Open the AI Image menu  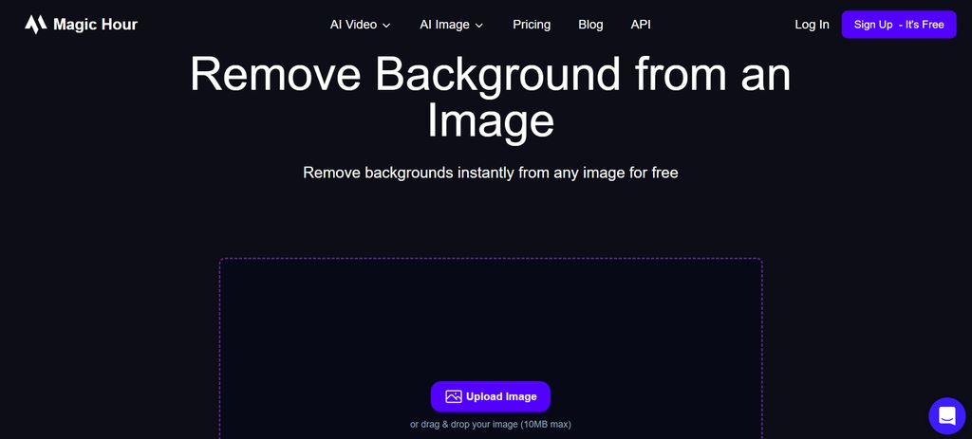click(444, 25)
